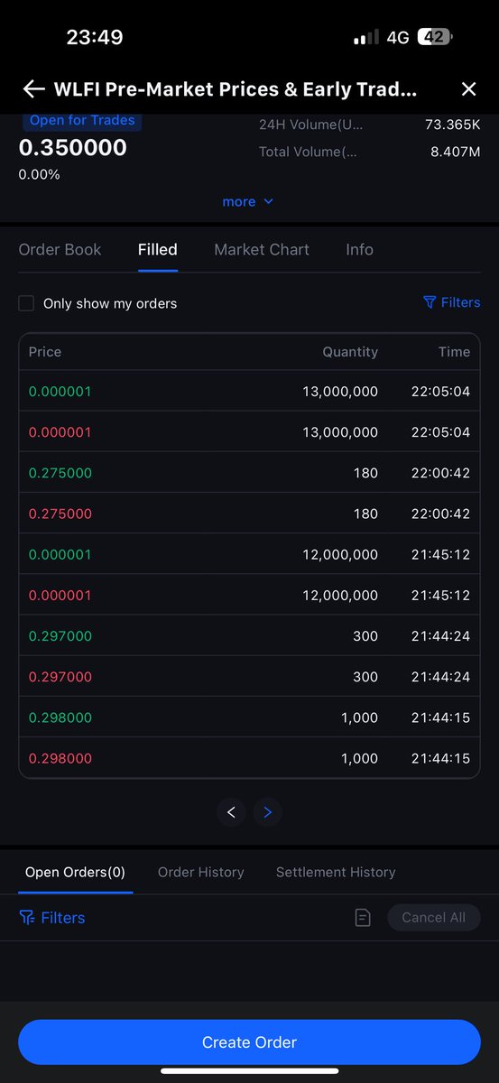Go to previous page of filled trades
This screenshot has height=1083, width=499.
pos(231,812)
